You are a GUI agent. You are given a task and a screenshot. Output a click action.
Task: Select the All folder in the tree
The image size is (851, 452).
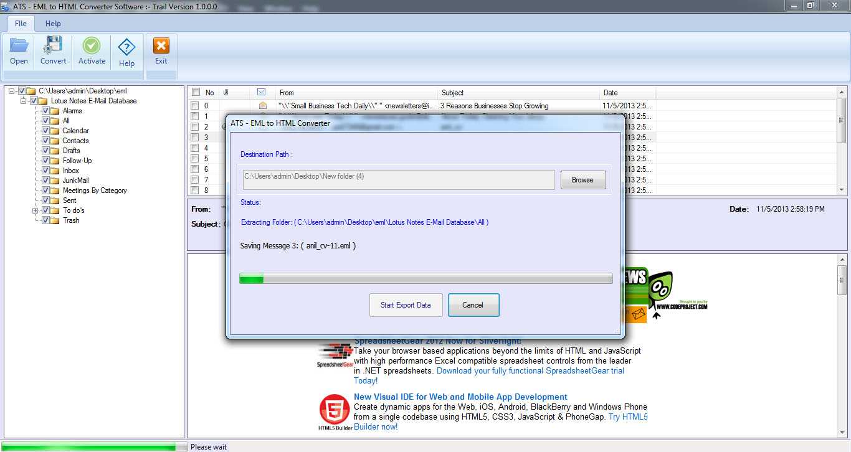(66, 121)
